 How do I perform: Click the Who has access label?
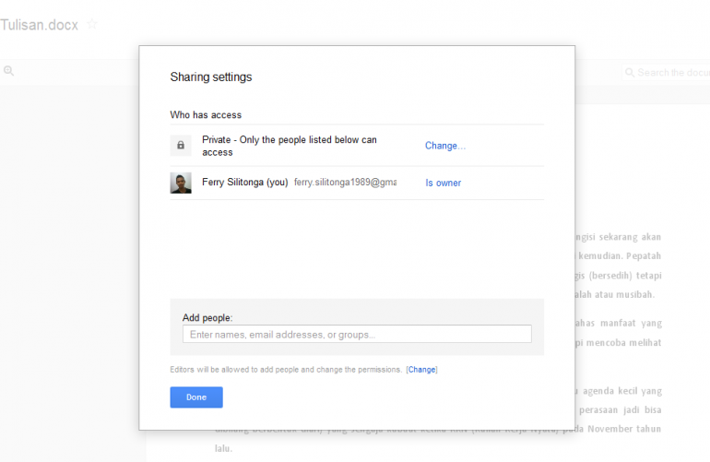[x=206, y=115]
